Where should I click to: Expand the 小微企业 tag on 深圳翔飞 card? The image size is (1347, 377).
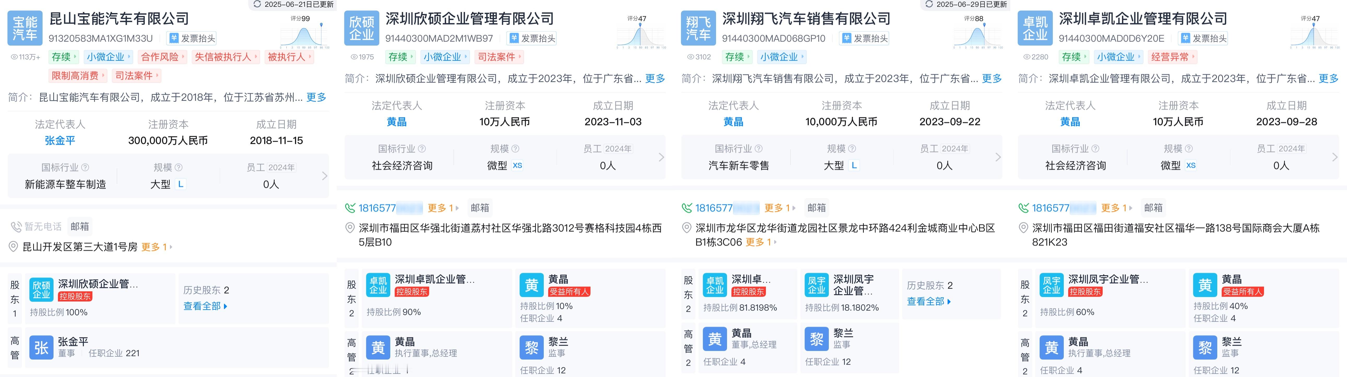pyautogui.click(x=782, y=57)
